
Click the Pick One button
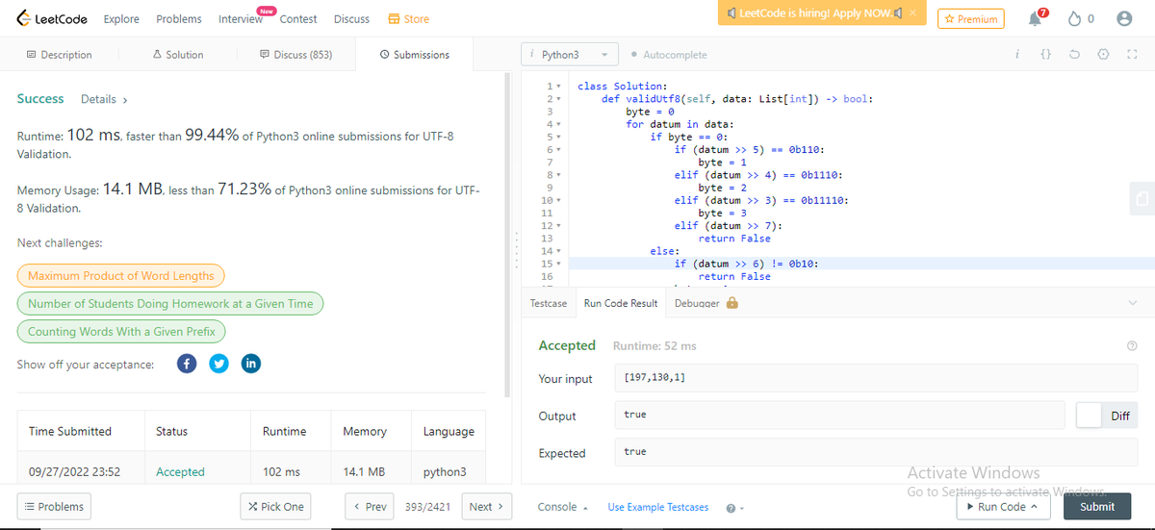(276, 507)
